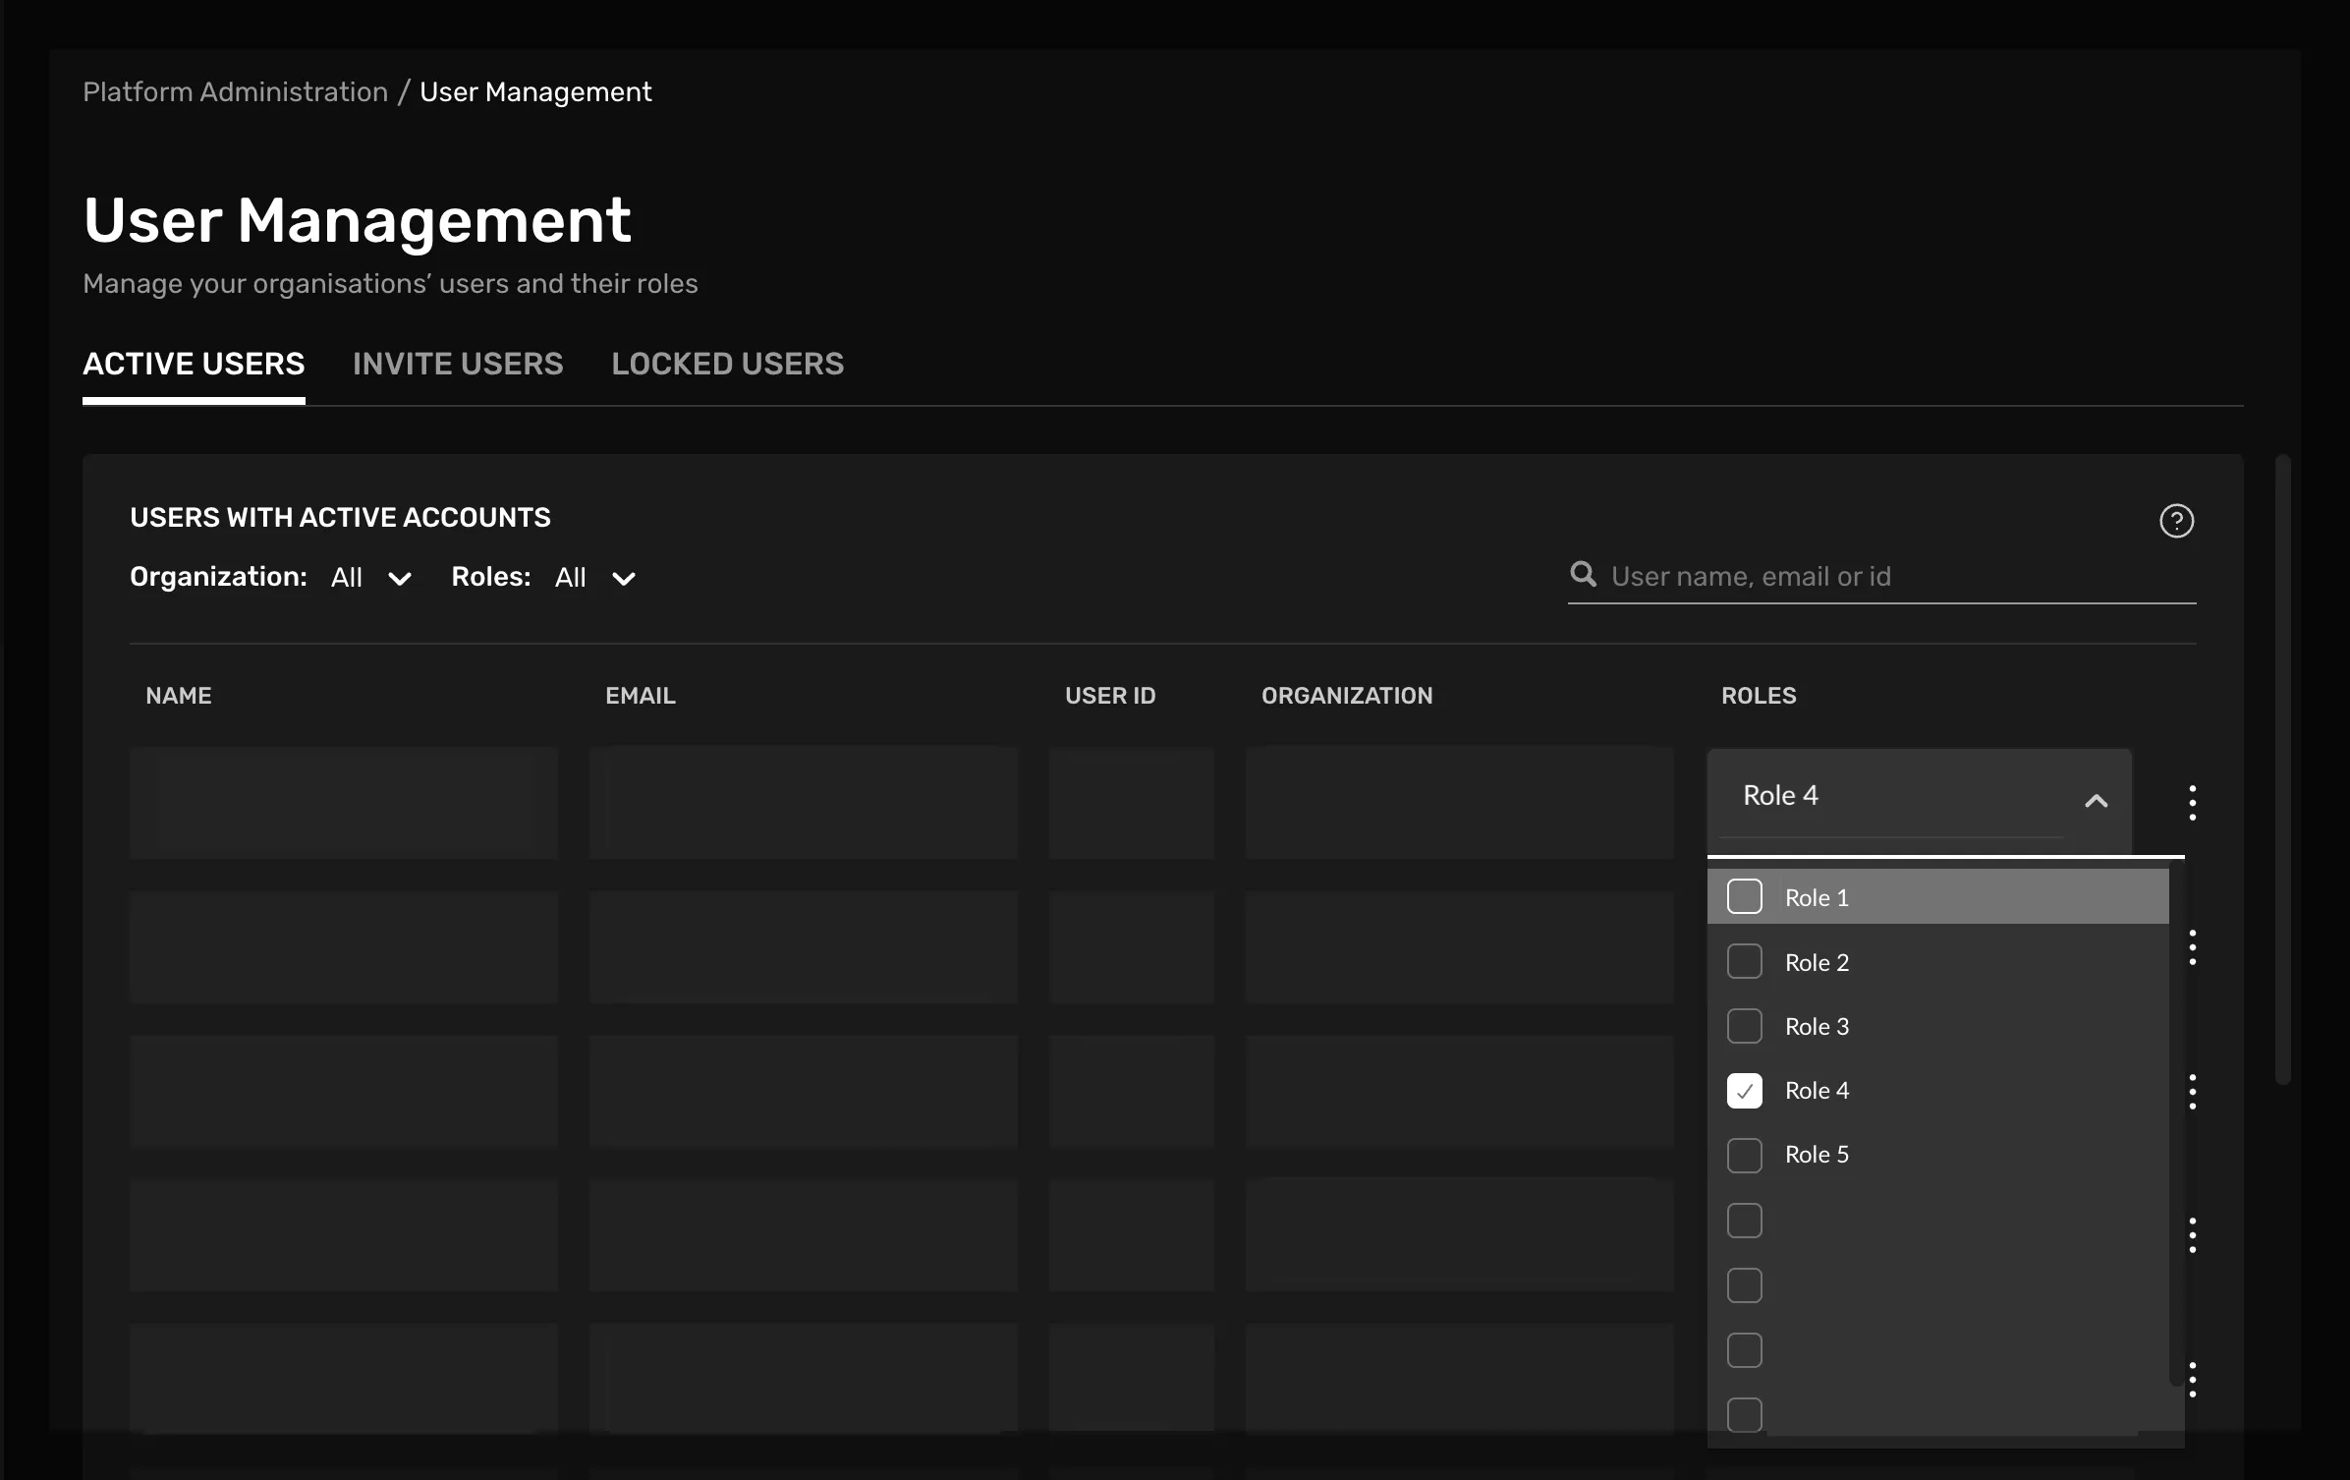
Task: Switch to the Locked Users tab
Action: pos(727,365)
